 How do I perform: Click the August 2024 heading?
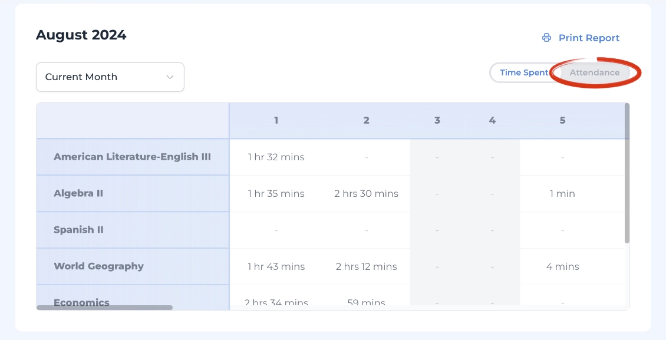click(x=81, y=35)
